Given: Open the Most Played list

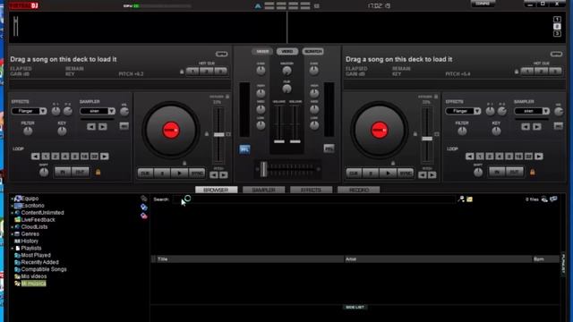Looking at the screenshot, I should click(x=36, y=256).
